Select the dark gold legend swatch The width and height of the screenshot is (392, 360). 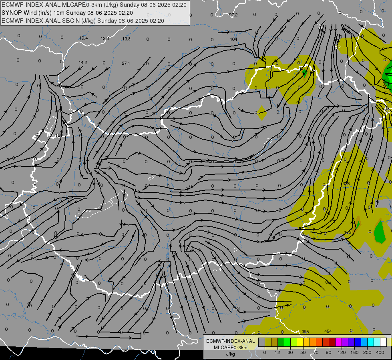coord(275,342)
